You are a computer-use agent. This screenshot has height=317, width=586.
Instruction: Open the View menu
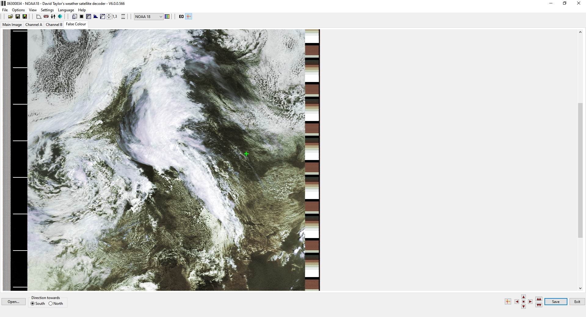coord(33,10)
